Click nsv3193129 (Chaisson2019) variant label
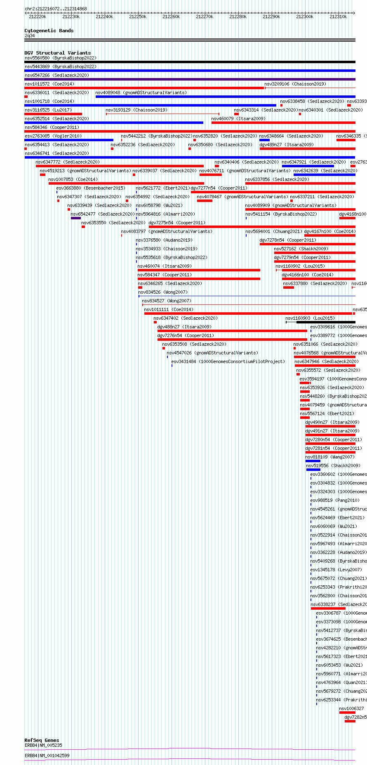 [x=136, y=110]
